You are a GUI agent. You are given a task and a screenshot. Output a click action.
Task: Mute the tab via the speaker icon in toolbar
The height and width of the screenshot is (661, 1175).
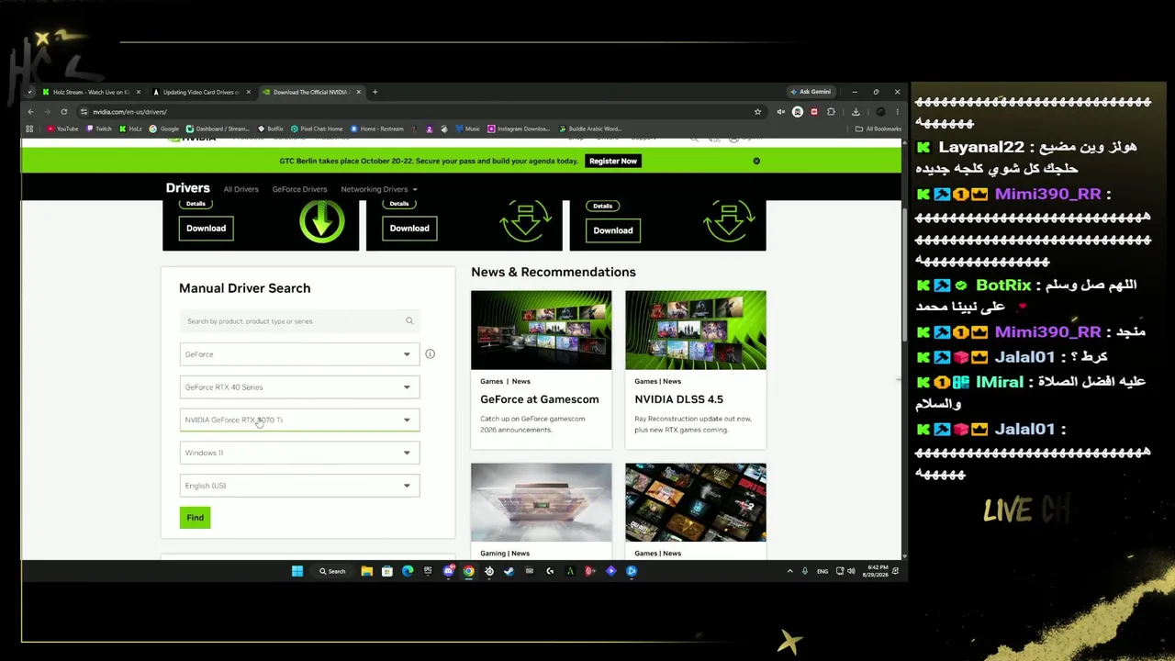[x=780, y=112]
